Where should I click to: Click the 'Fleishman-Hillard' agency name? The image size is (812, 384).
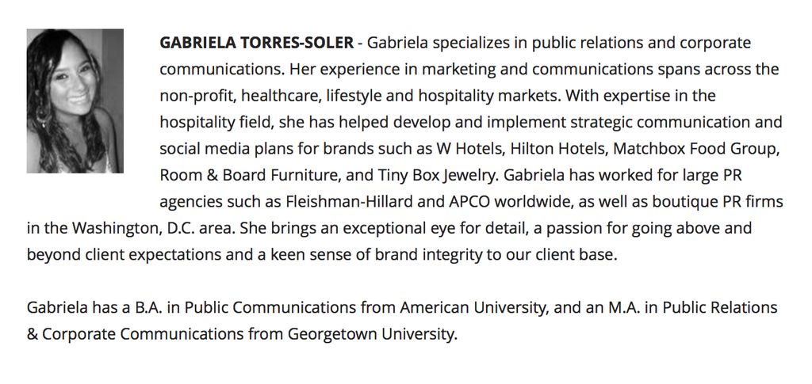pos(350,202)
